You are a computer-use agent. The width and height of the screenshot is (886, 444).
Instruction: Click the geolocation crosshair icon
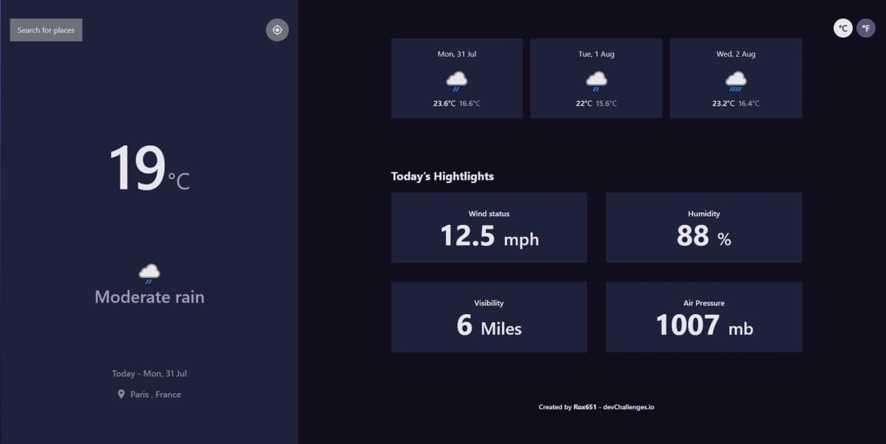pos(277,30)
